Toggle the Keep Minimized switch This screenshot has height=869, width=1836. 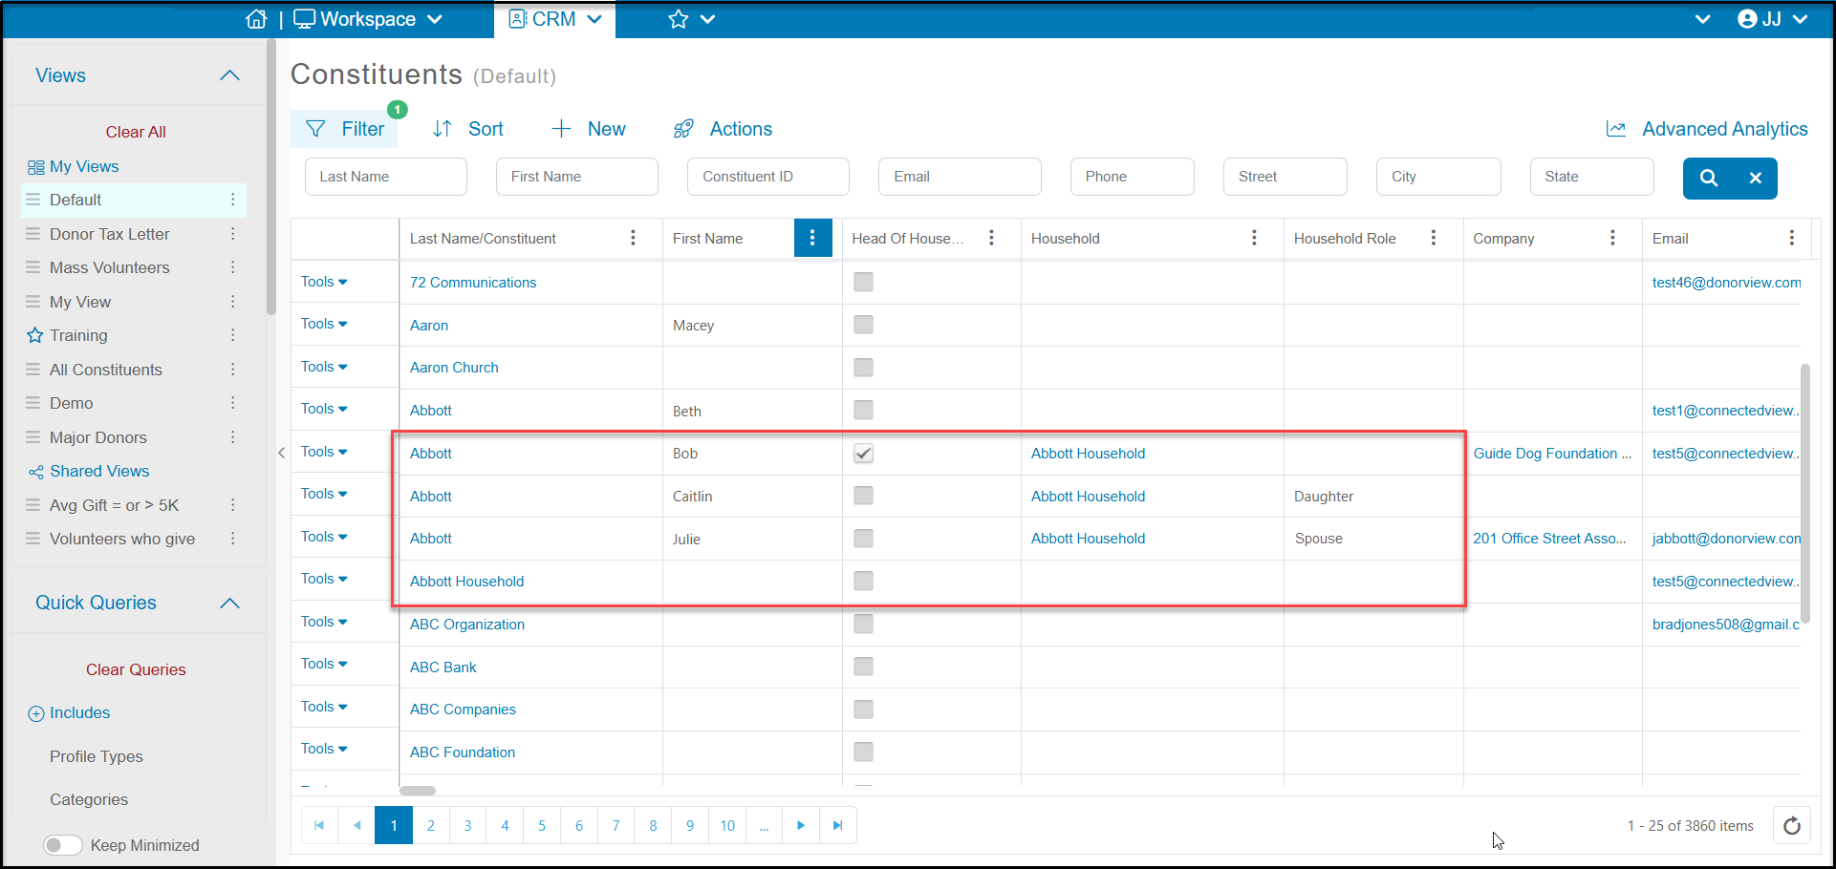(x=63, y=845)
